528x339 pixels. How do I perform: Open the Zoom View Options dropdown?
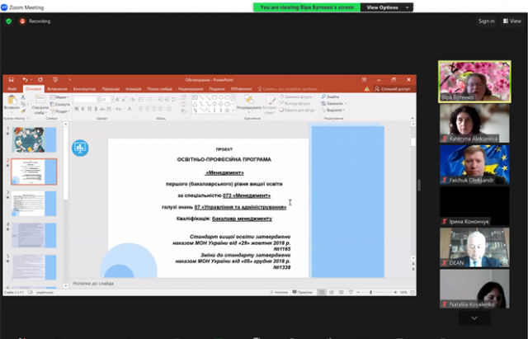click(383, 7)
